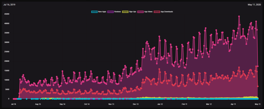This screenshot has height=109, width=264.
Task: Click the yellow Sign Ups legend swatch
Action: pos(125,12)
